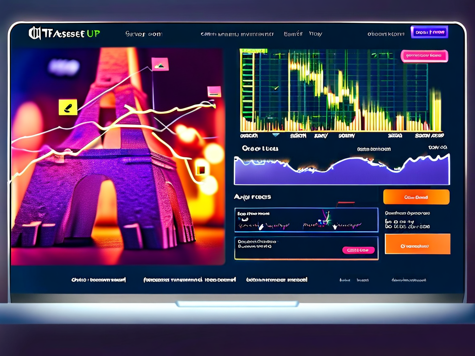This screenshot has width=475, height=356.
Task: Click the small blue down-triangle under the candlestick chart
Action: tap(276, 135)
